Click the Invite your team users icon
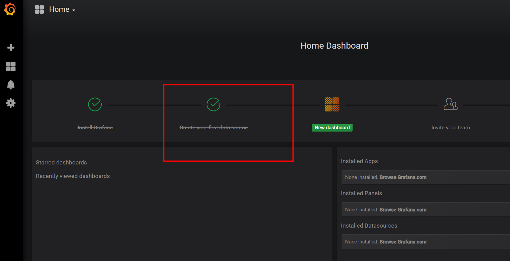 [451, 104]
